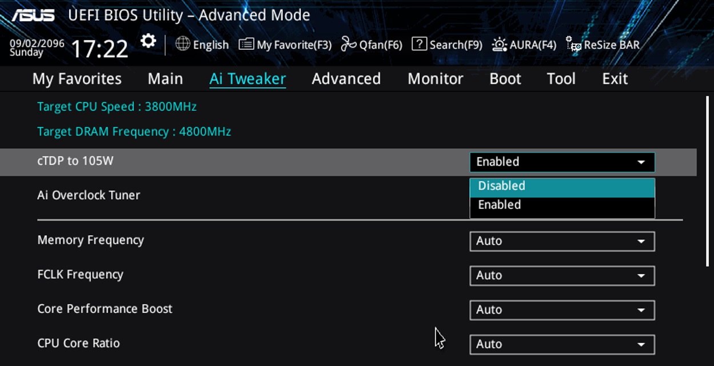714x366 pixels.
Task: Open My Favorite list icon
Action: (x=246, y=44)
